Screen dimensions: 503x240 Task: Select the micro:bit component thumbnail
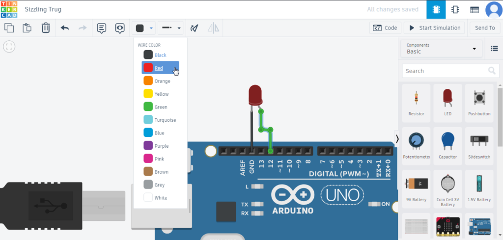click(447, 227)
